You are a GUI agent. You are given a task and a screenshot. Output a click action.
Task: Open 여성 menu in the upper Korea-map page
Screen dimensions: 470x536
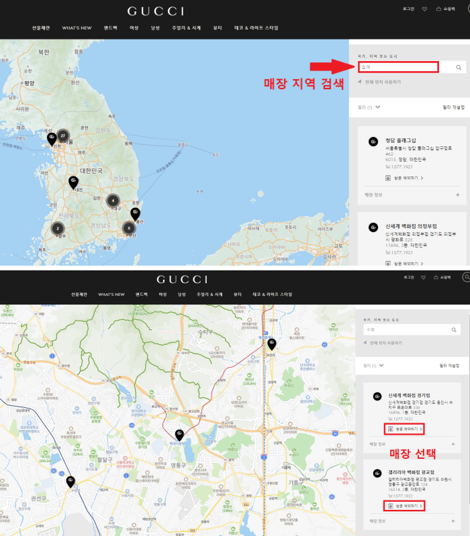click(134, 28)
